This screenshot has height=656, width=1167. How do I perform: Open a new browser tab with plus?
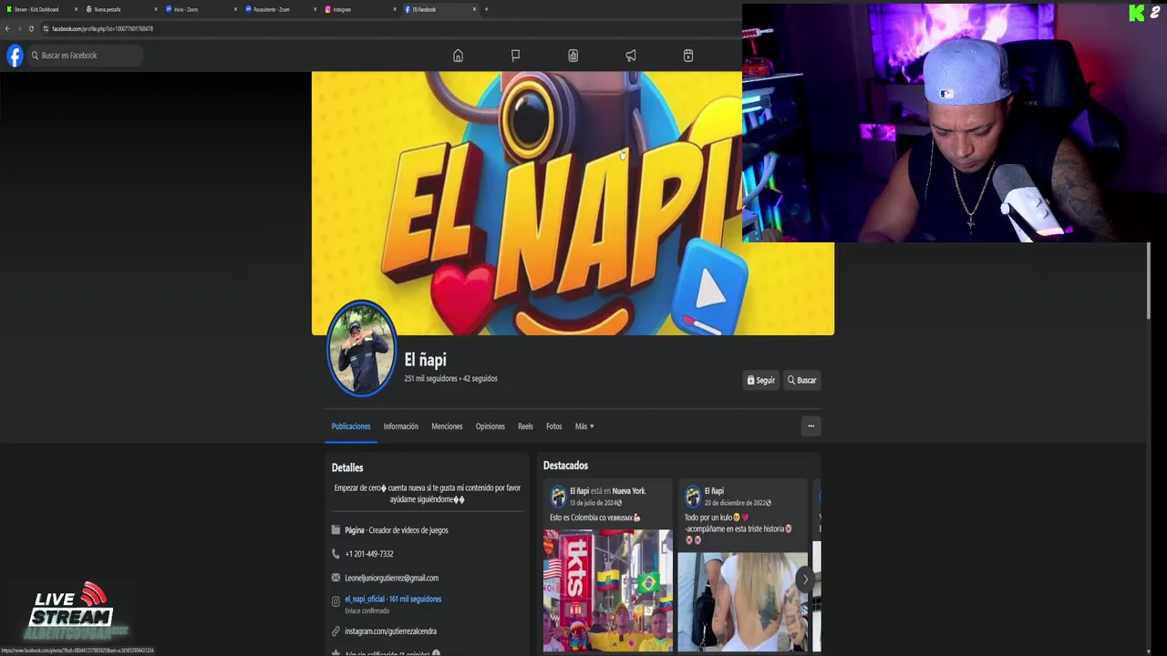486,9
